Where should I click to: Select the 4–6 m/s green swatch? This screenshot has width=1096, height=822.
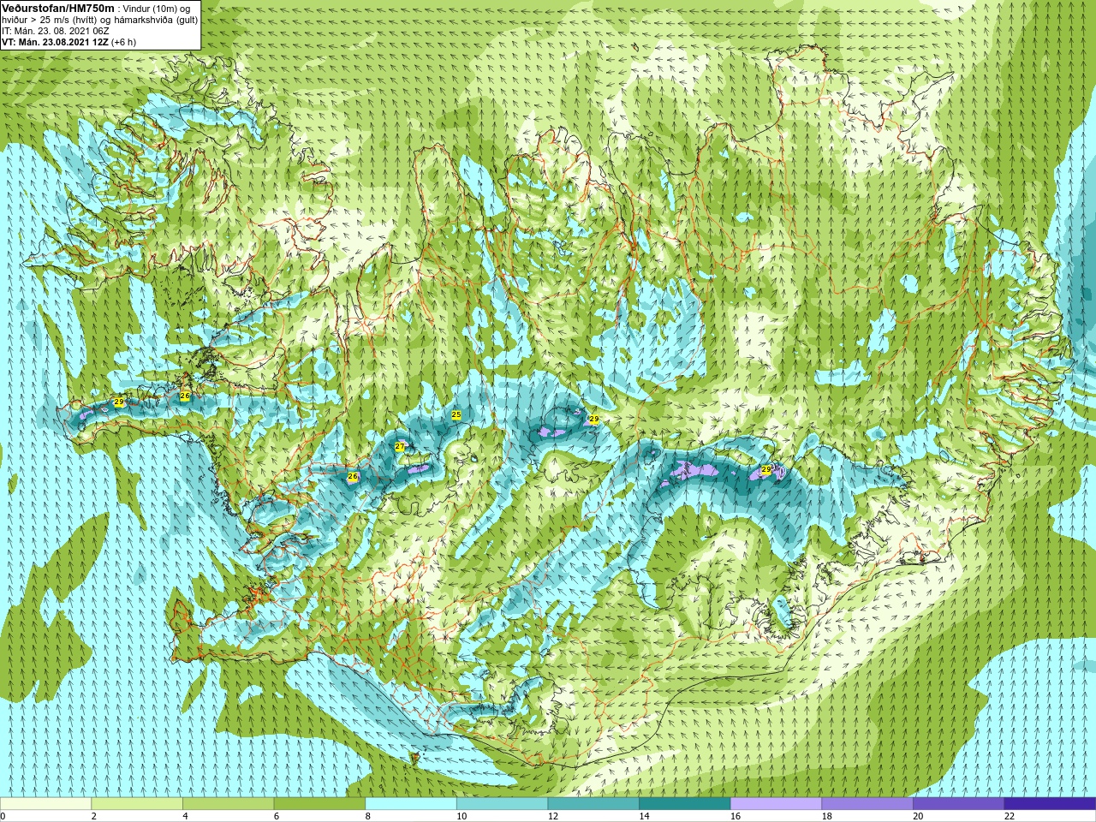(x=228, y=804)
